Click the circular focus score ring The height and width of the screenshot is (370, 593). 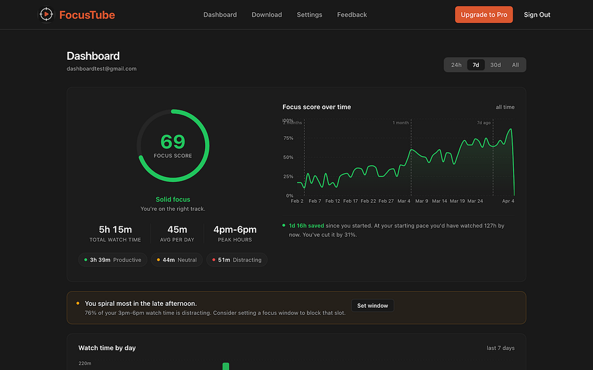(x=173, y=146)
